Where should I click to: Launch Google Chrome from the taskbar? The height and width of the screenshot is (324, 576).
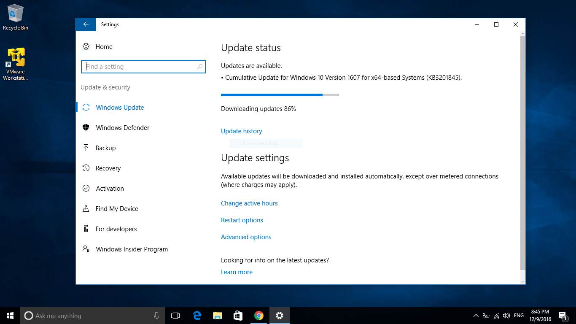(259, 316)
